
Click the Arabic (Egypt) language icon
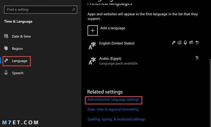pyautogui.click(x=92, y=61)
